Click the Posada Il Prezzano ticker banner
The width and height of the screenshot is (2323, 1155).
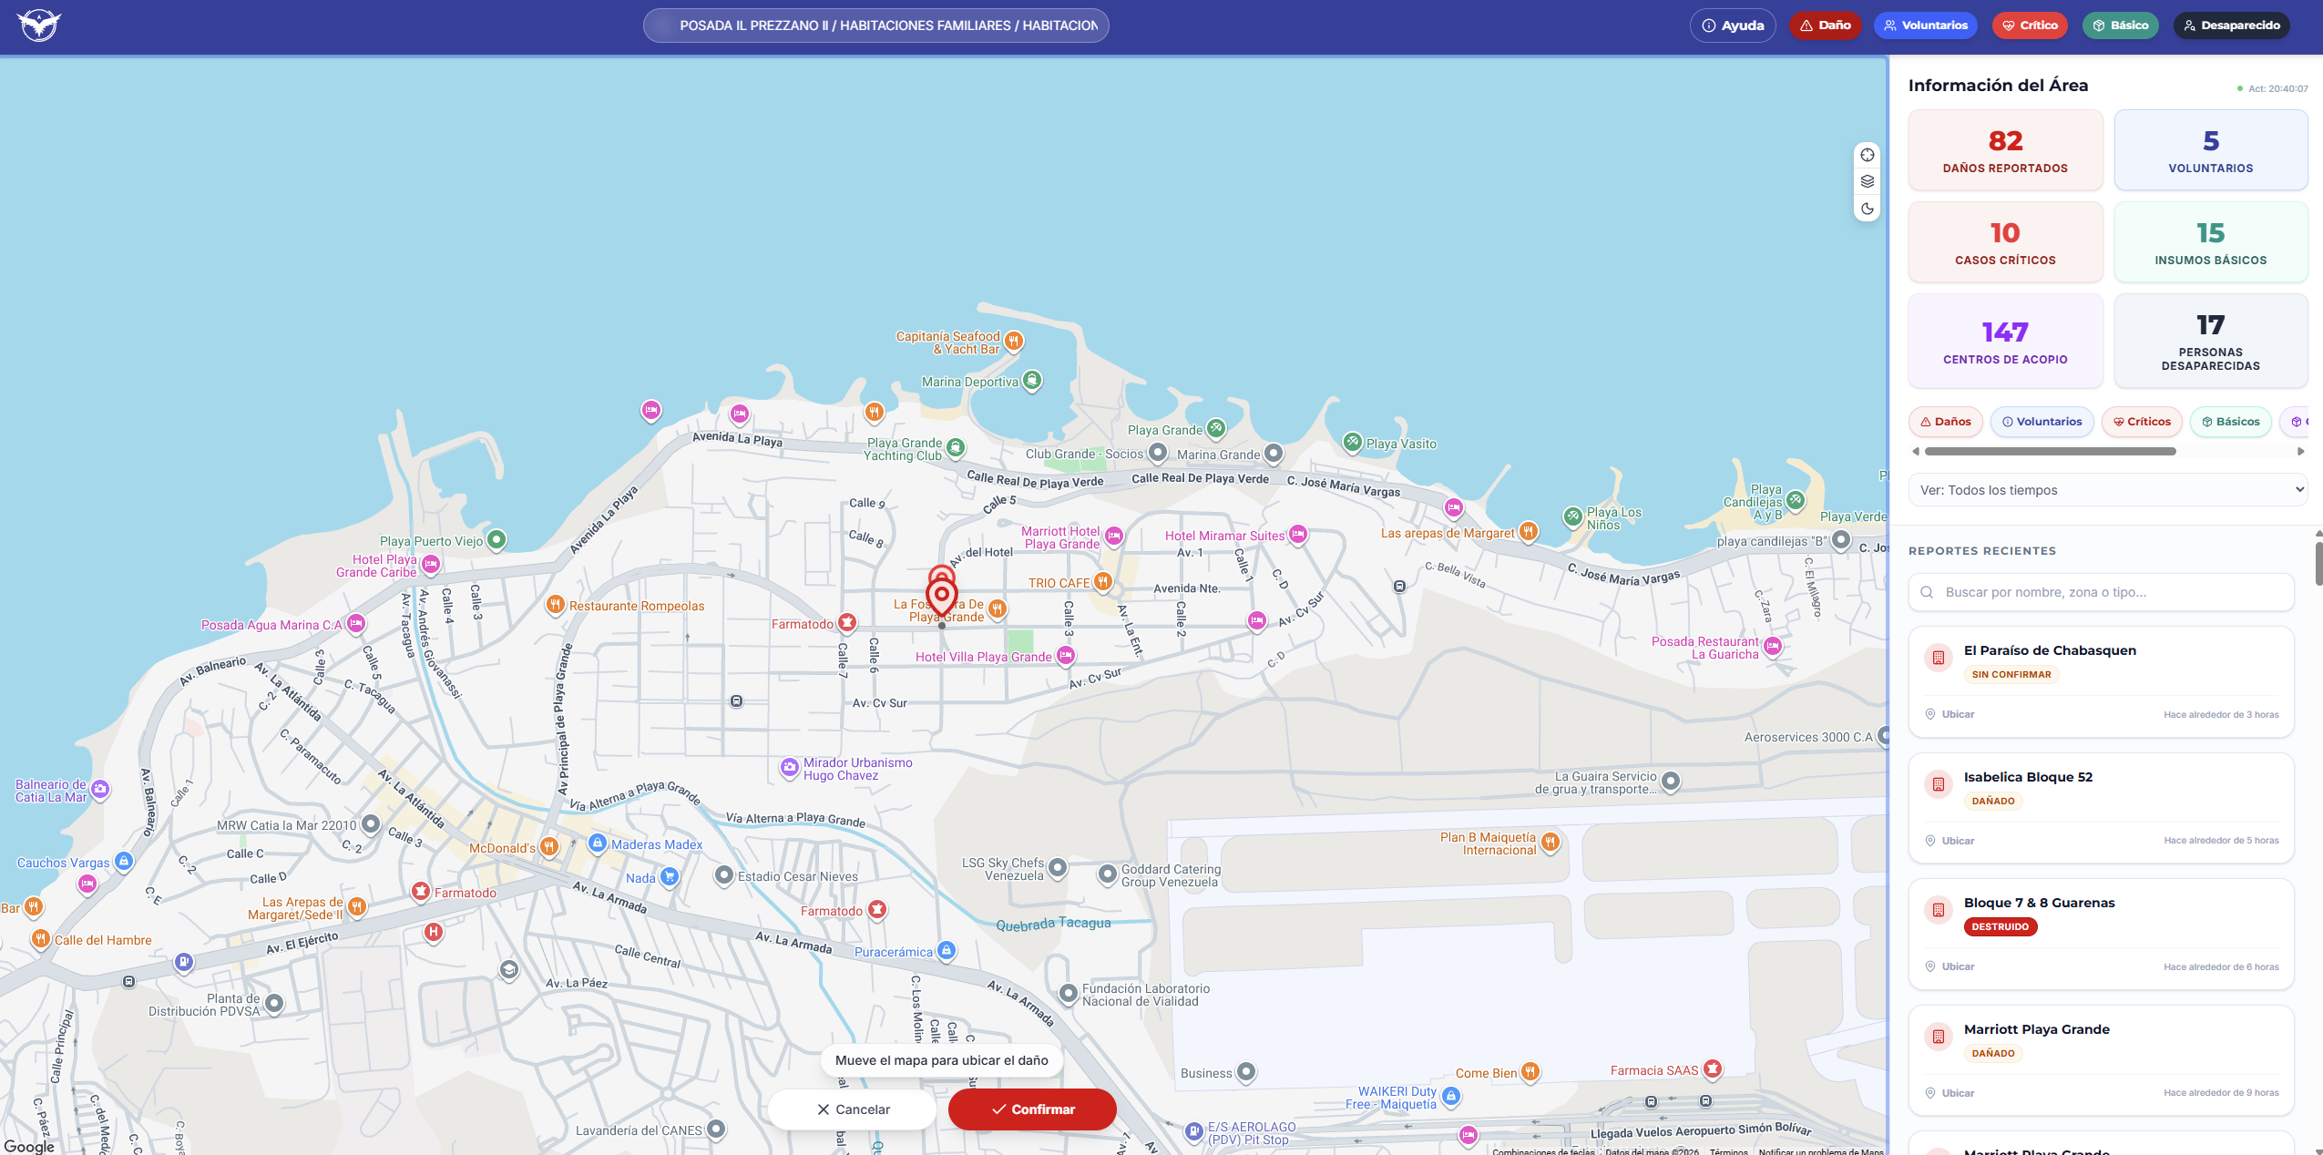click(876, 26)
